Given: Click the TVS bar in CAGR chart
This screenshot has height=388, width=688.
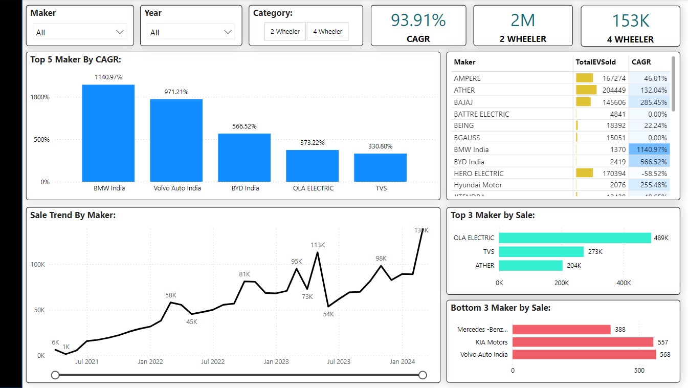Looking at the screenshot, I should [381, 167].
